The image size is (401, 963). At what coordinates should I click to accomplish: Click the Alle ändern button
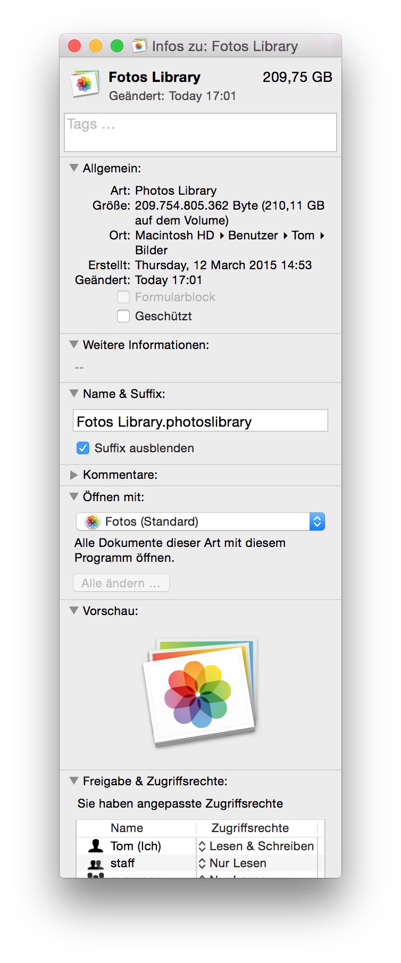click(x=121, y=583)
